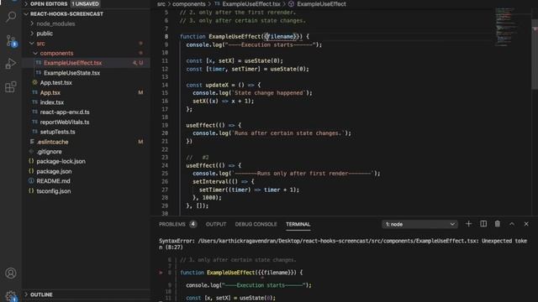Switch to the Debug Console tab
This screenshot has width=538, height=302.
click(256, 224)
